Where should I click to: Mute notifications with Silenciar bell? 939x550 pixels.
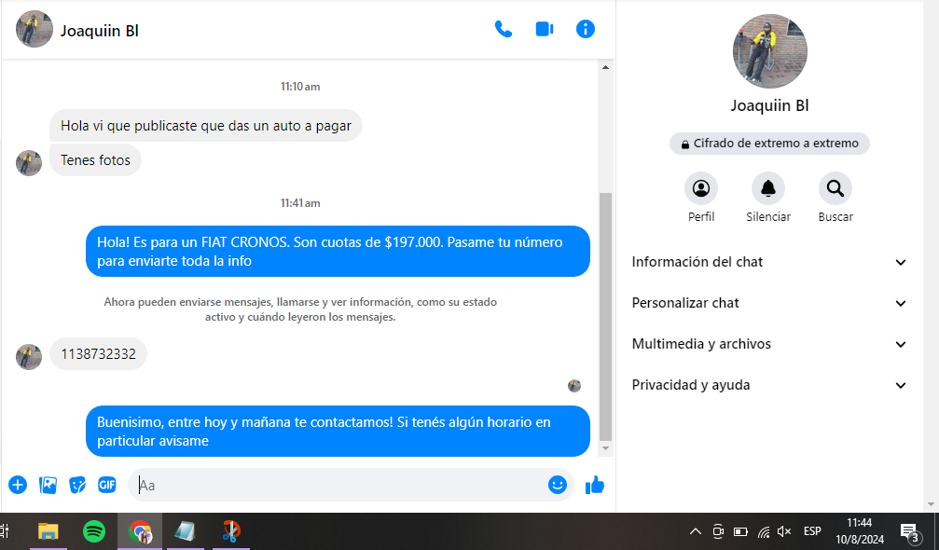click(x=768, y=189)
